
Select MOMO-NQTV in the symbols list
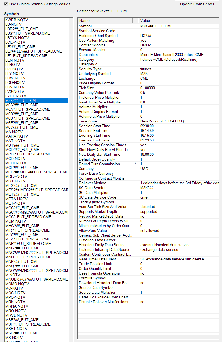point(17,284)
